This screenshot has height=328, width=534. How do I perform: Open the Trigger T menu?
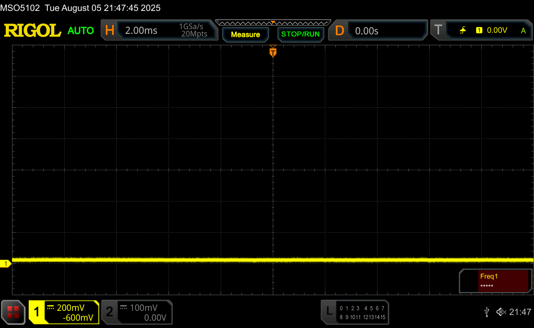tap(438, 30)
